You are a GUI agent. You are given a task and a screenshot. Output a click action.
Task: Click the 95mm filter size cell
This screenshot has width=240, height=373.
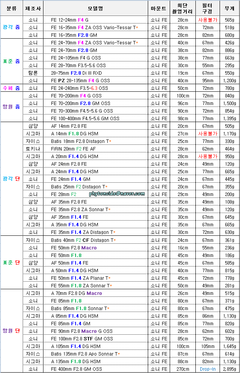pyautogui.click(x=208, y=81)
